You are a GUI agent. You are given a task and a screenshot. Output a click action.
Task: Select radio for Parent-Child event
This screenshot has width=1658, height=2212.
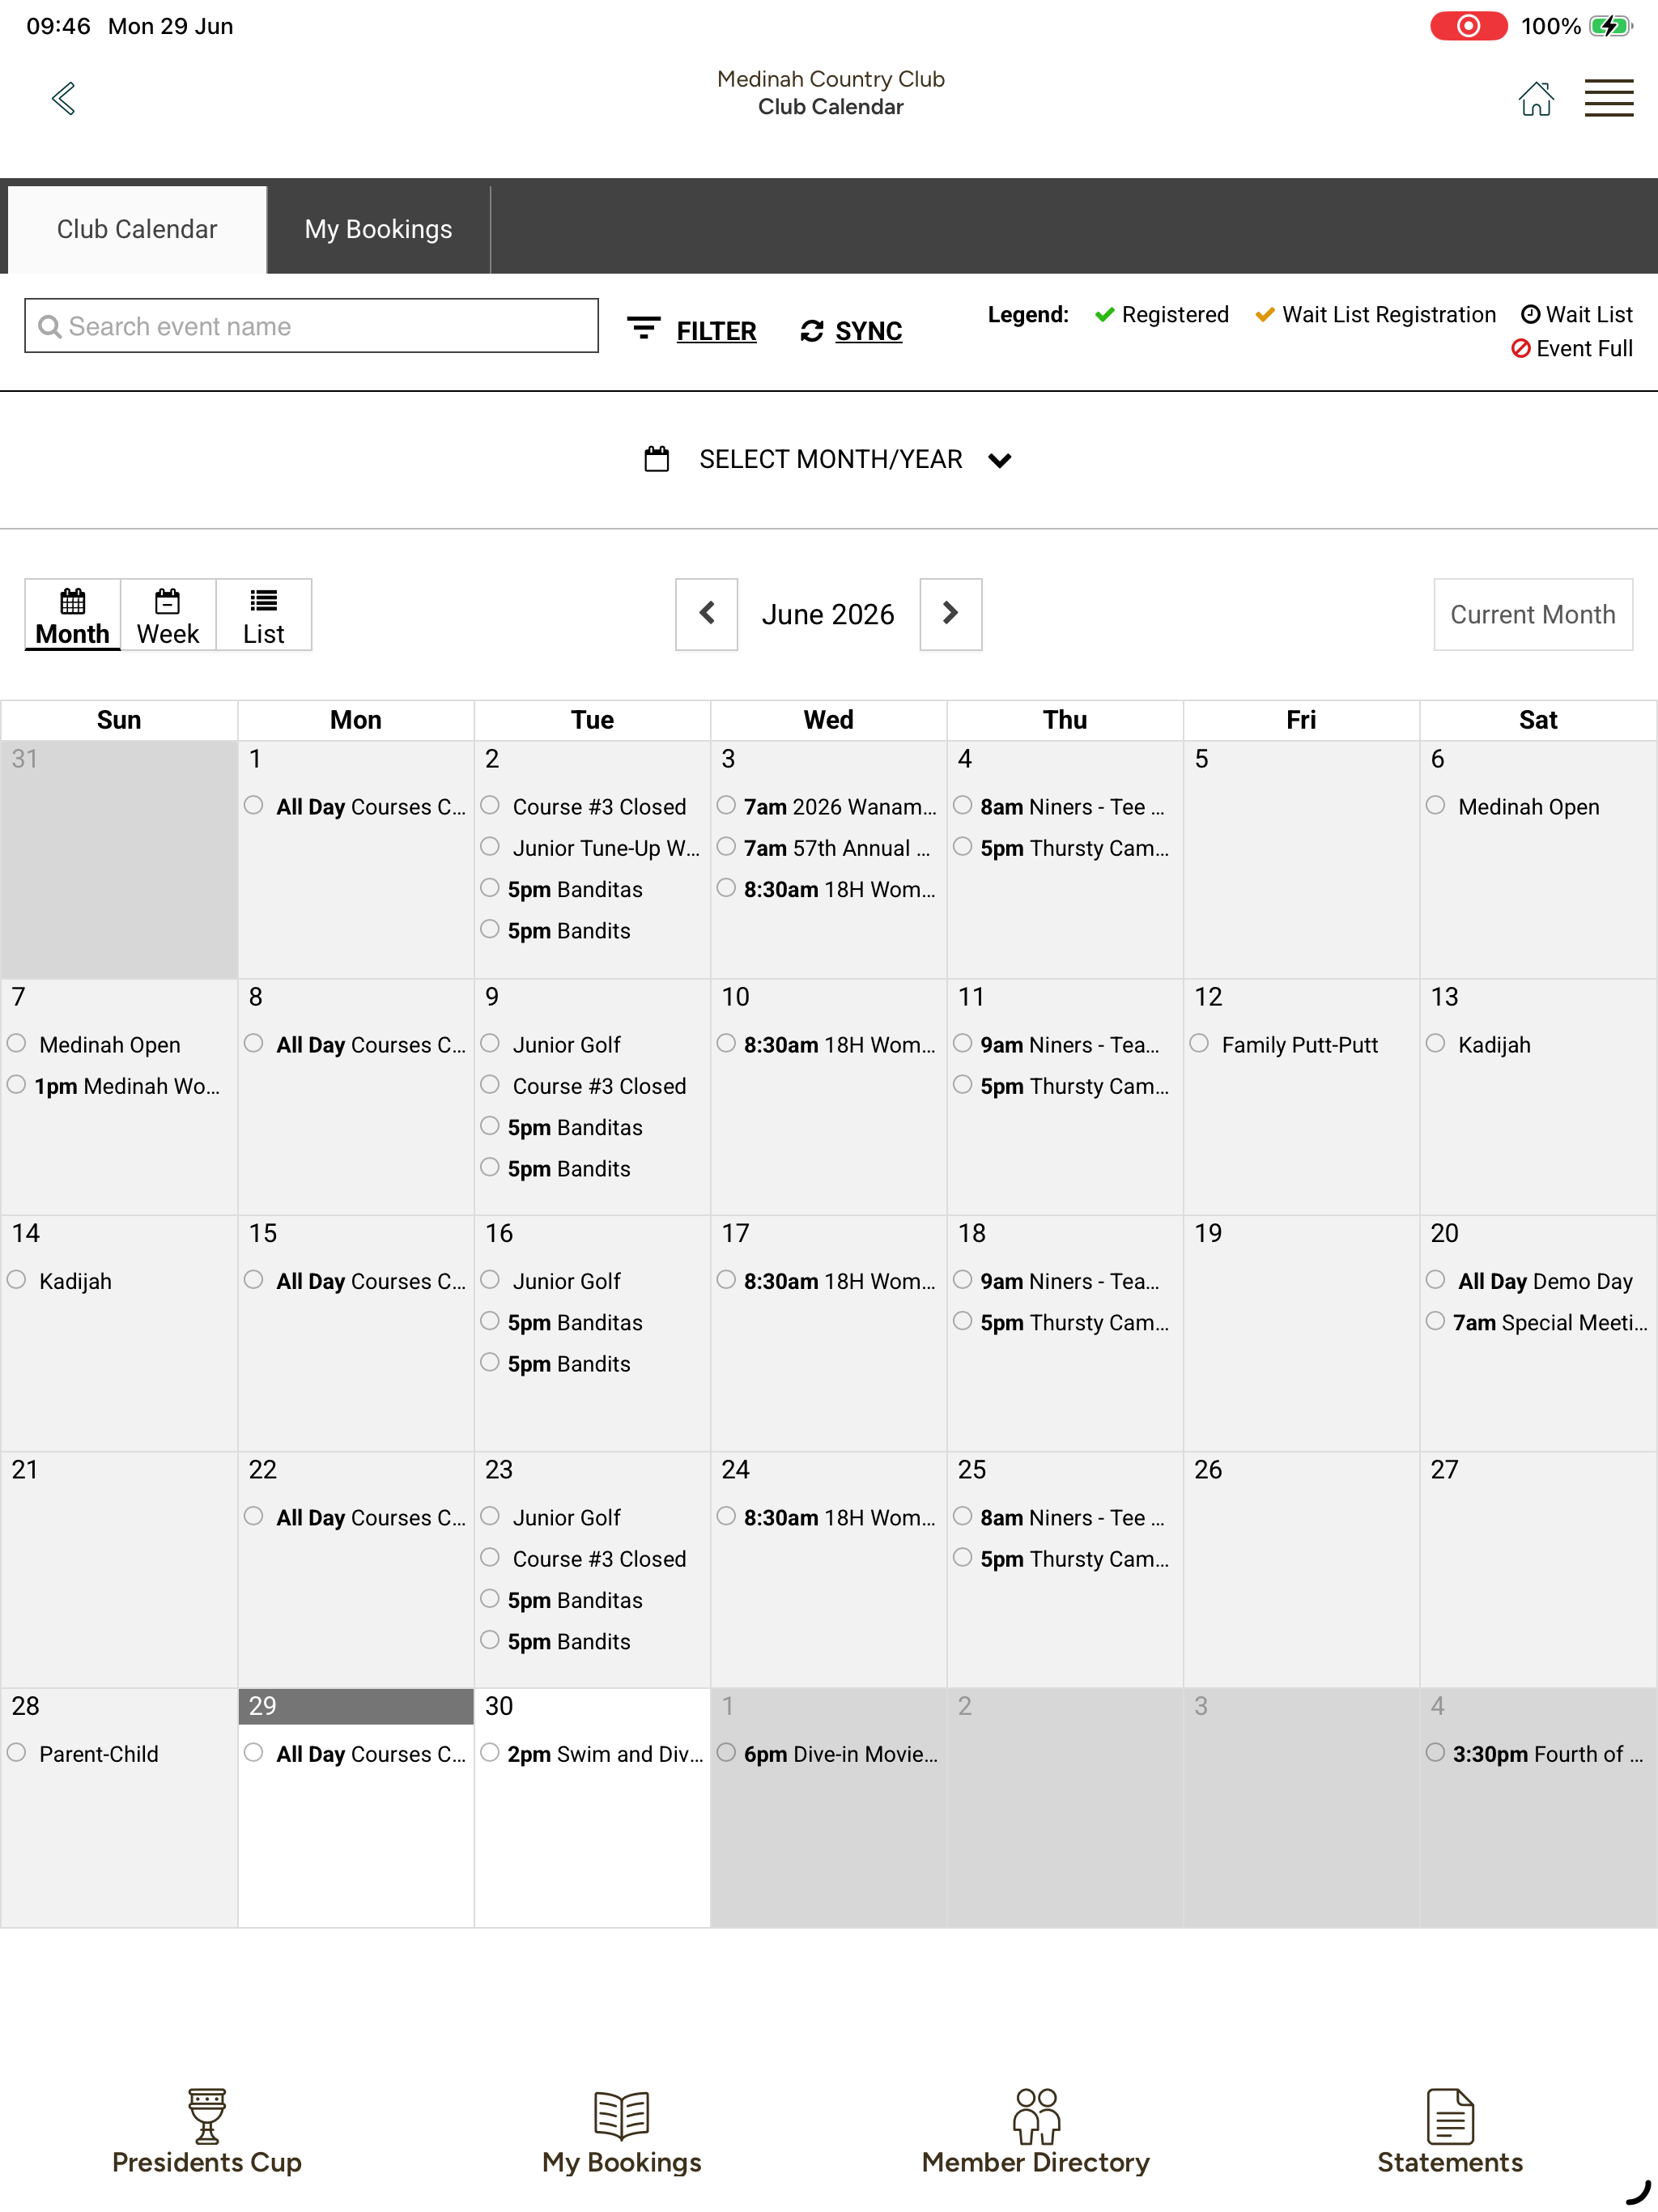pos(17,1752)
